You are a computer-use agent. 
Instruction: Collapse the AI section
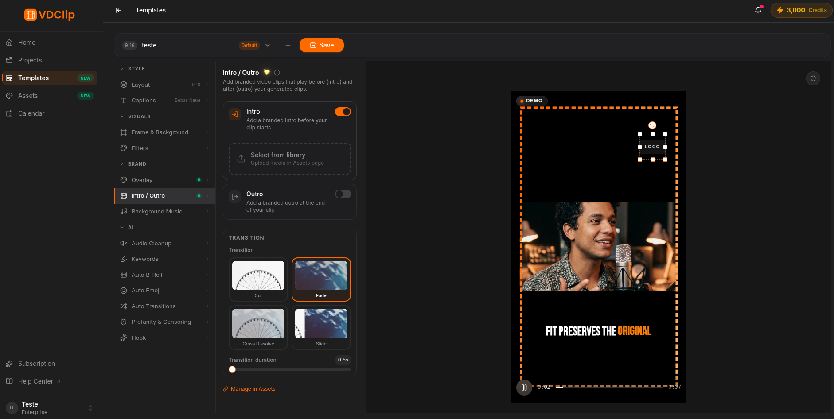[122, 227]
